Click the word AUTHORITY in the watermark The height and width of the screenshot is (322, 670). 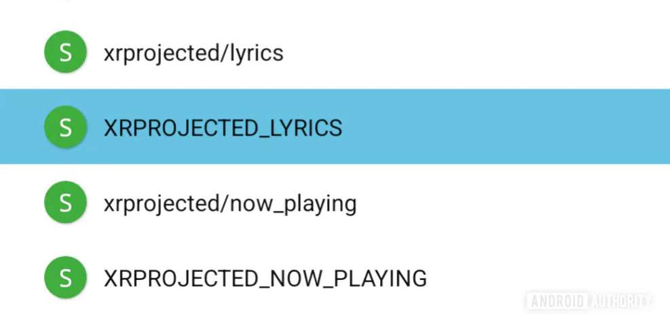620,300
